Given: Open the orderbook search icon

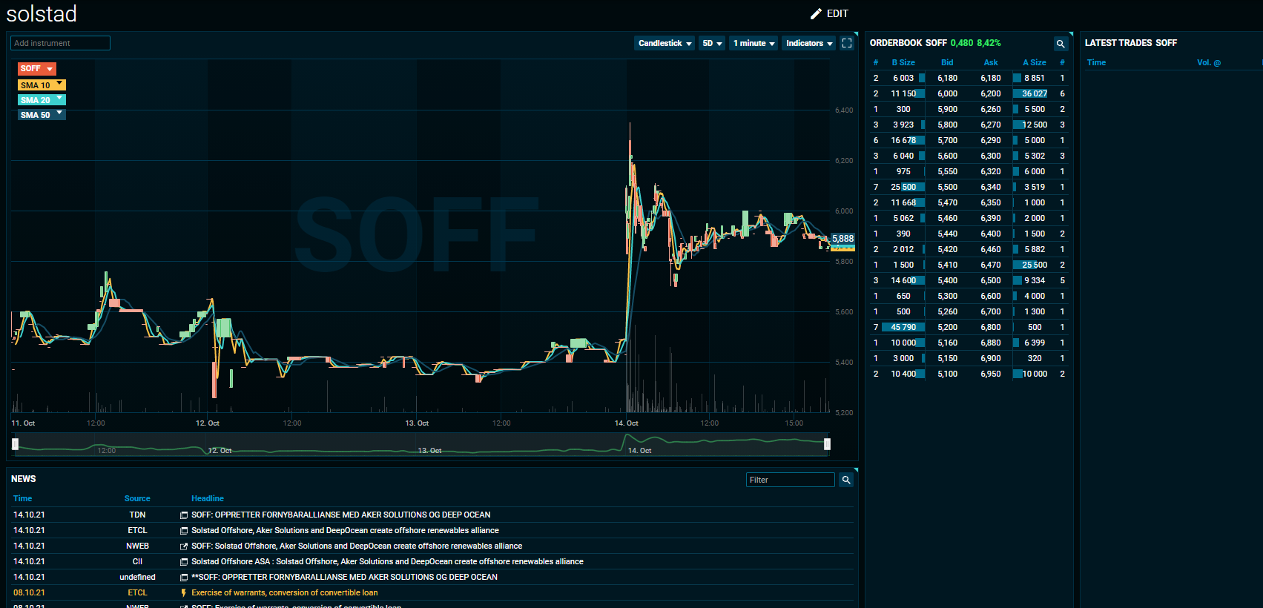Looking at the screenshot, I should (1061, 44).
